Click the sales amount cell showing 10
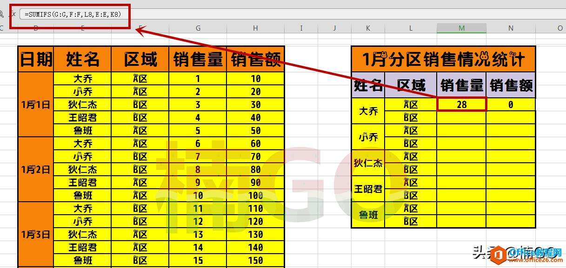This screenshot has width=566, height=268. coord(256,78)
